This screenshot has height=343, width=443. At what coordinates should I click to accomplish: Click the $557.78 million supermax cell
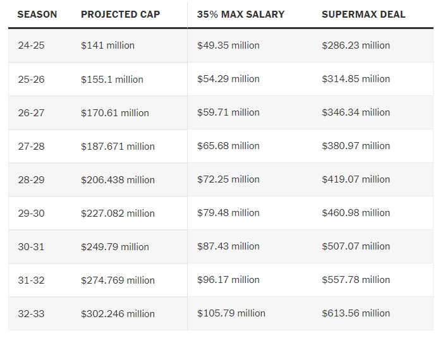click(x=356, y=280)
